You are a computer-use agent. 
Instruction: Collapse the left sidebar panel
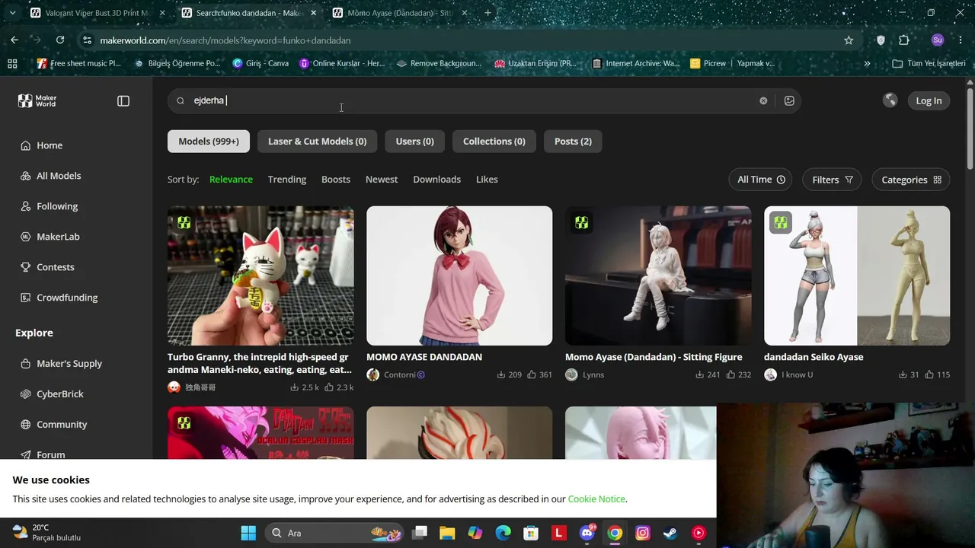(123, 100)
